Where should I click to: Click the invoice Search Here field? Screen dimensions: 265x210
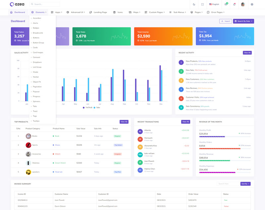228,184
